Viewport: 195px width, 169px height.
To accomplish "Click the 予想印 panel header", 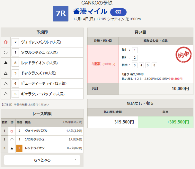I will [42, 32].
